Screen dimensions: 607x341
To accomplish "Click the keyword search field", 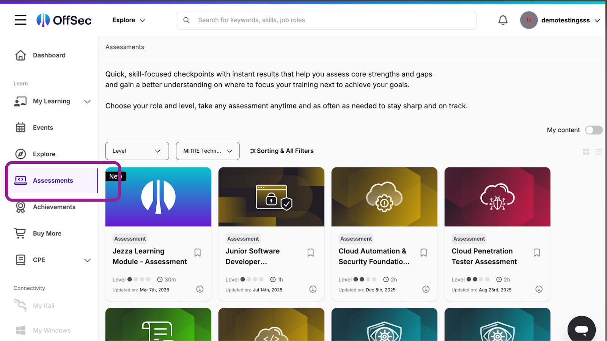I will click(x=326, y=20).
